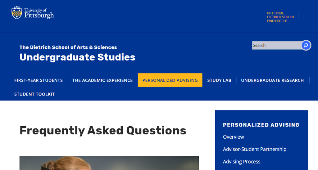Open the Study Lab menu
This screenshot has width=318, height=170.
[x=219, y=80]
